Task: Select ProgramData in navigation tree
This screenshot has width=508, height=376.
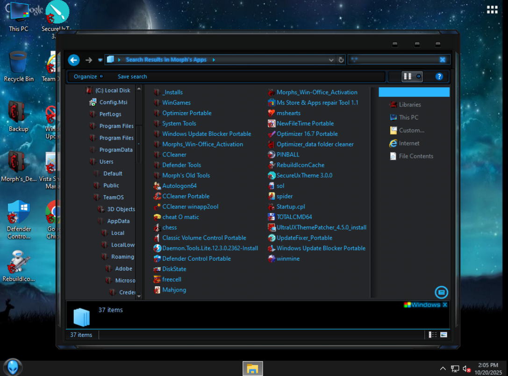Action: coord(111,149)
